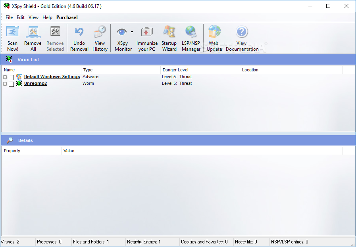Click Registry Entries: 1 status entry
Viewport: 356px width, 247px height.
(144, 242)
